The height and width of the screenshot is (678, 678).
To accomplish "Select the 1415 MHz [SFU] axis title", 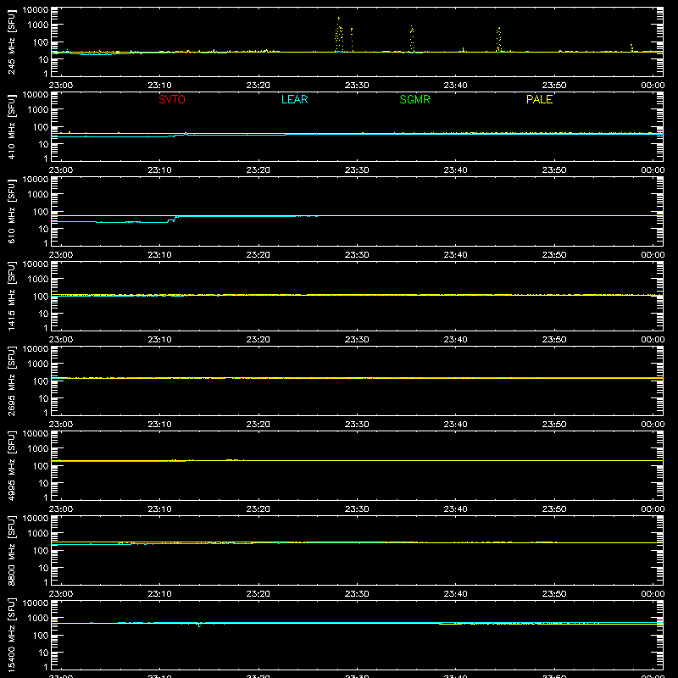I will coord(11,296).
